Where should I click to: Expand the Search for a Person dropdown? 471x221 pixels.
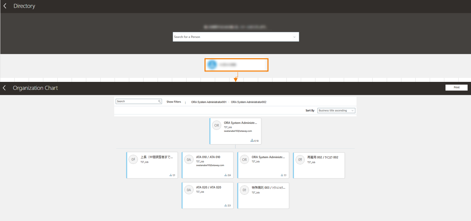click(x=294, y=37)
